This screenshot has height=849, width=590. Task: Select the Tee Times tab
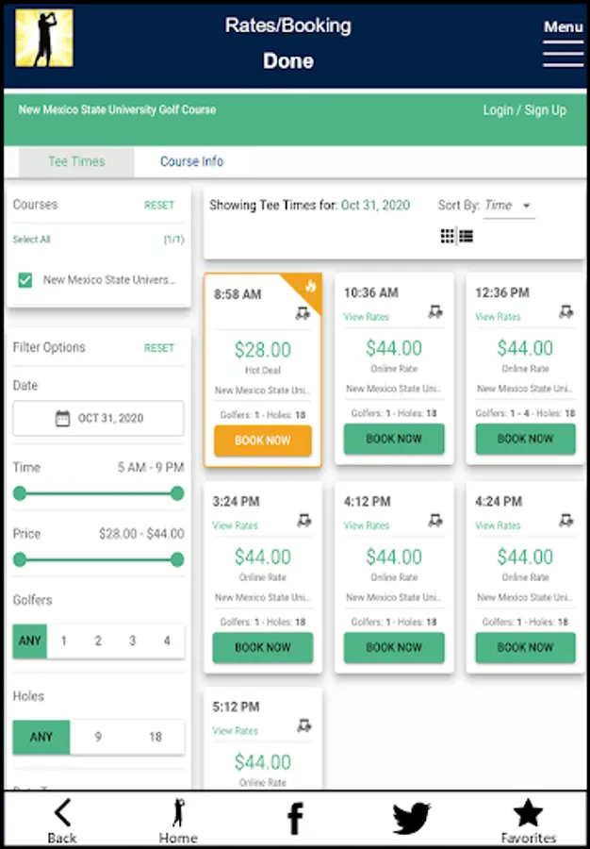tap(76, 161)
